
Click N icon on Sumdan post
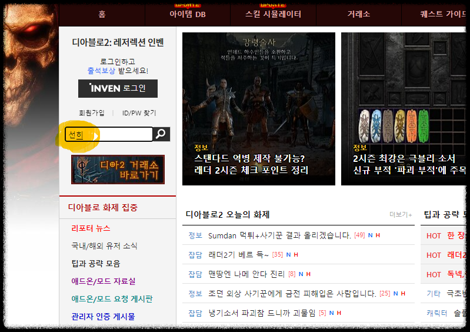click(370, 235)
